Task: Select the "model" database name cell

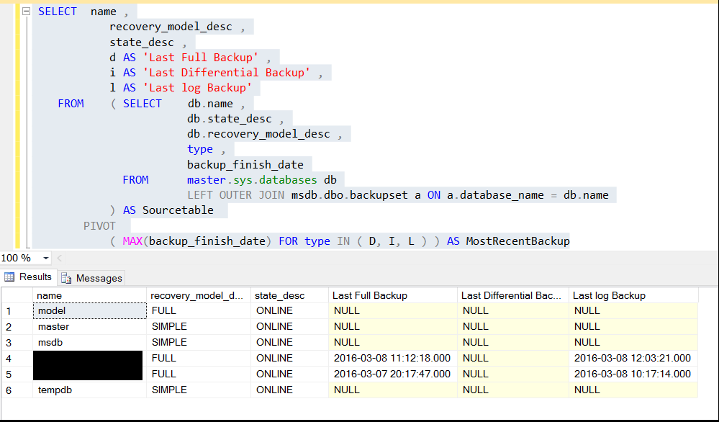Action: [90, 311]
